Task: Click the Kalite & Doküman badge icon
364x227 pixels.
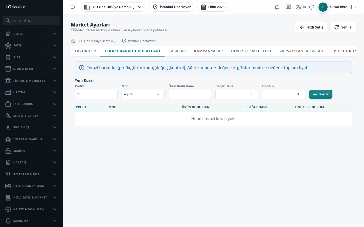Action: [8, 209]
